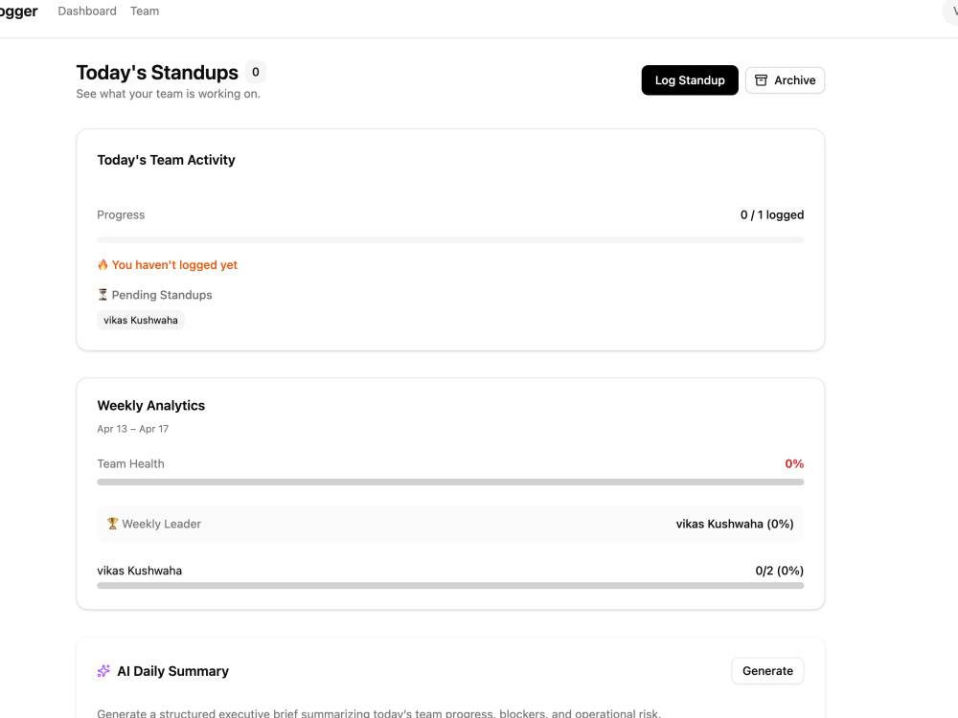Click the hourglass icon next to Pending Standups
Viewport: 958px width, 718px height.
[103, 295]
